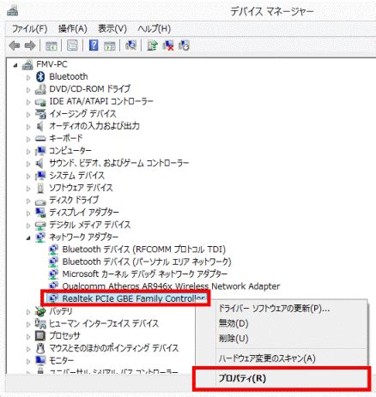Click the FMV-PC computer root icon
Viewport: 376px width, 397px height.
(27, 64)
